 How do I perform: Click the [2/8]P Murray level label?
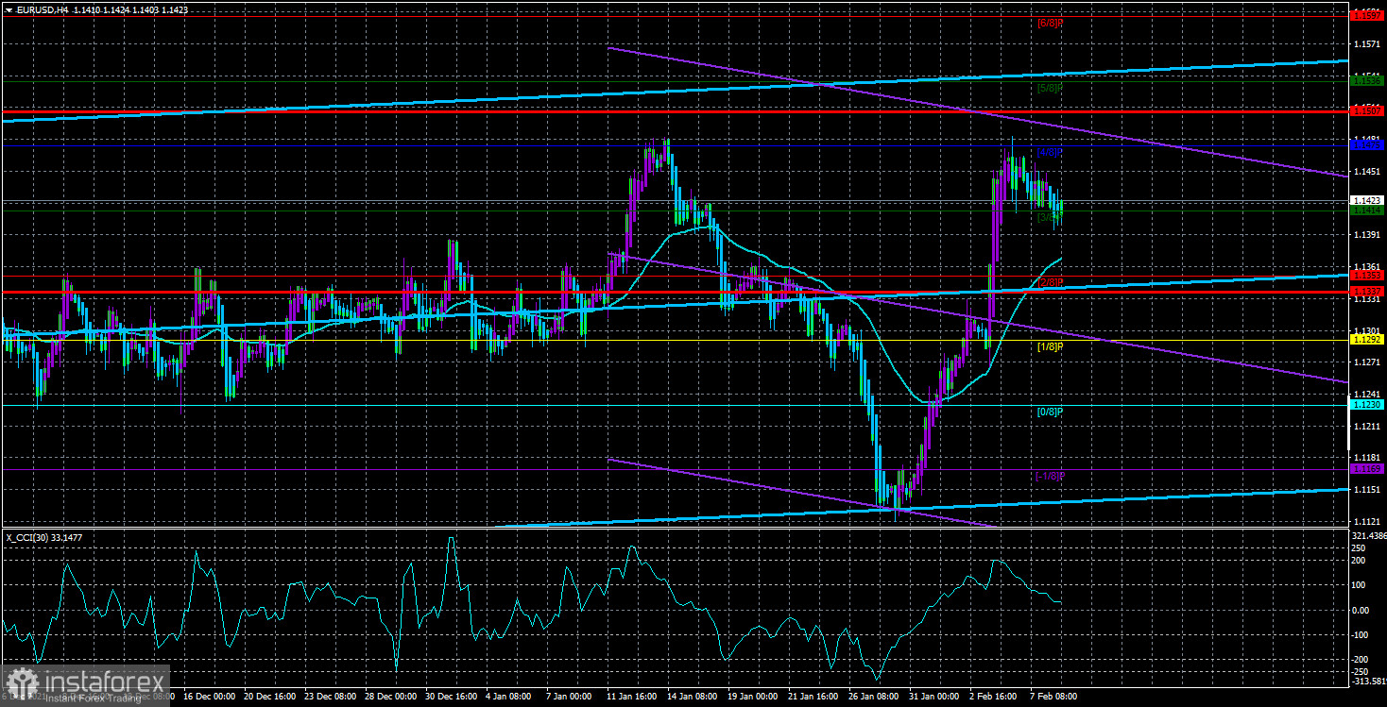(x=1051, y=282)
